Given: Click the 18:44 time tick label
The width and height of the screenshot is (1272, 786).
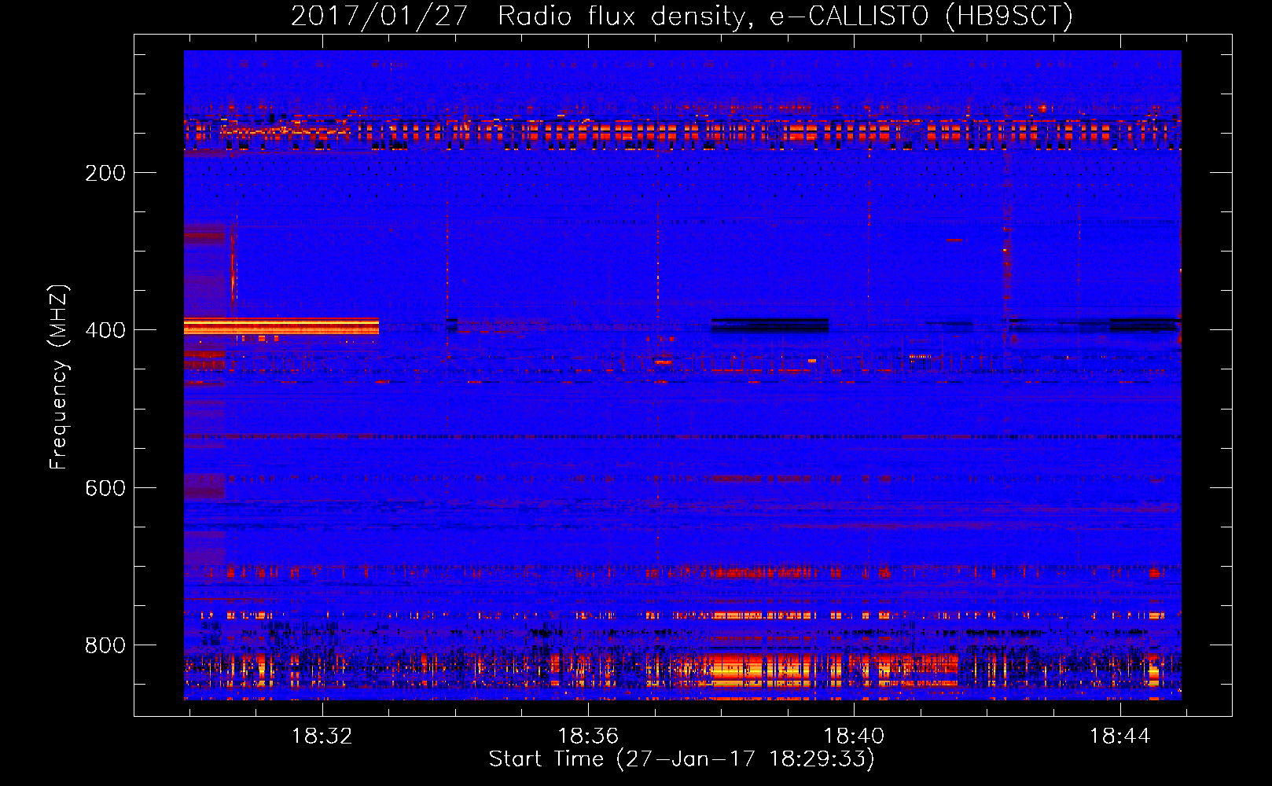Looking at the screenshot, I should click(1119, 736).
